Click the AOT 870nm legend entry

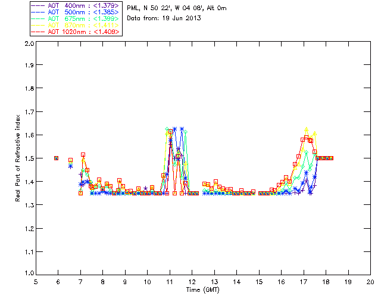pyautogui.click(x=76, y=25)
